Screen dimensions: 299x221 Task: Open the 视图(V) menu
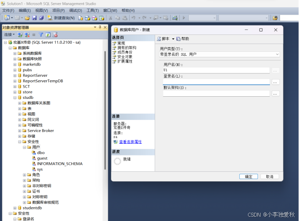click(41, 10)
